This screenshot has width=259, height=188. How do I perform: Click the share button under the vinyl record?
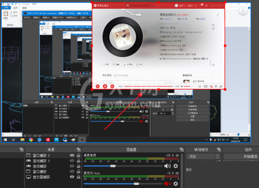[139, 64]
